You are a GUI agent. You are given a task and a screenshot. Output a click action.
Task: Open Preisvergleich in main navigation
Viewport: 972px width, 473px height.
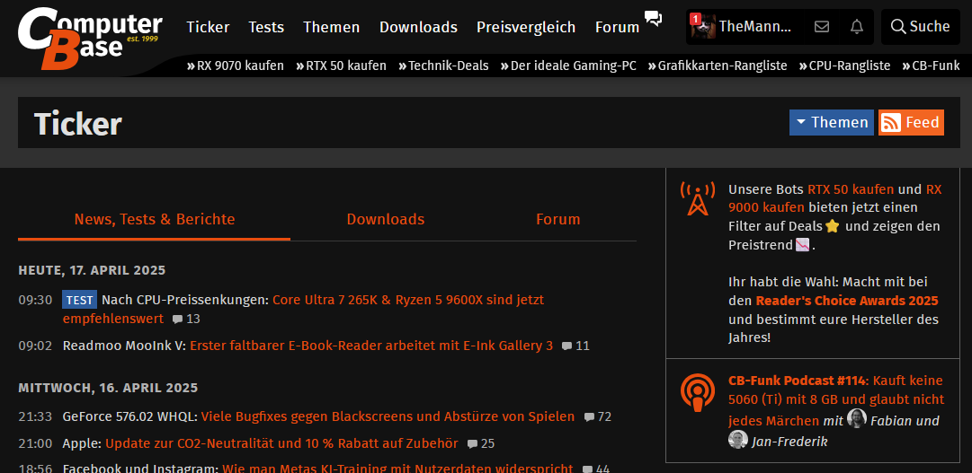point(526,27)
